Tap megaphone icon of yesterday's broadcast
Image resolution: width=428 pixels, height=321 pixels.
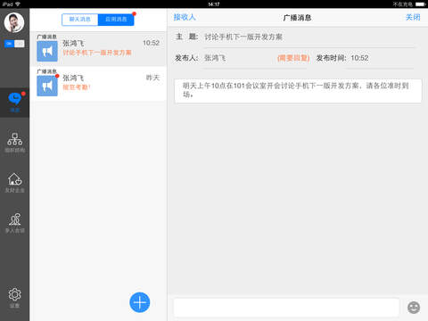[x=47, y=86]
